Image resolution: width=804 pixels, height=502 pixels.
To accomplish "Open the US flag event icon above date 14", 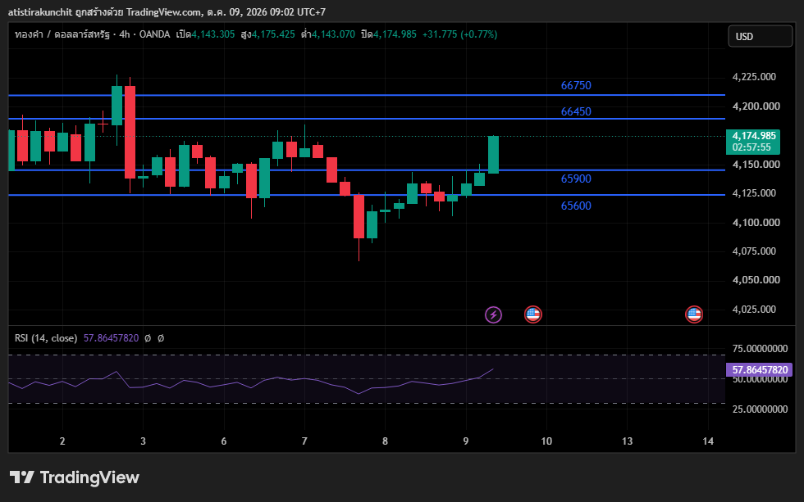I will point(694,314).
